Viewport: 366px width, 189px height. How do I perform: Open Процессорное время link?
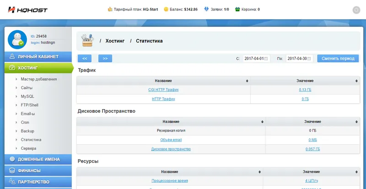point(170,181)
